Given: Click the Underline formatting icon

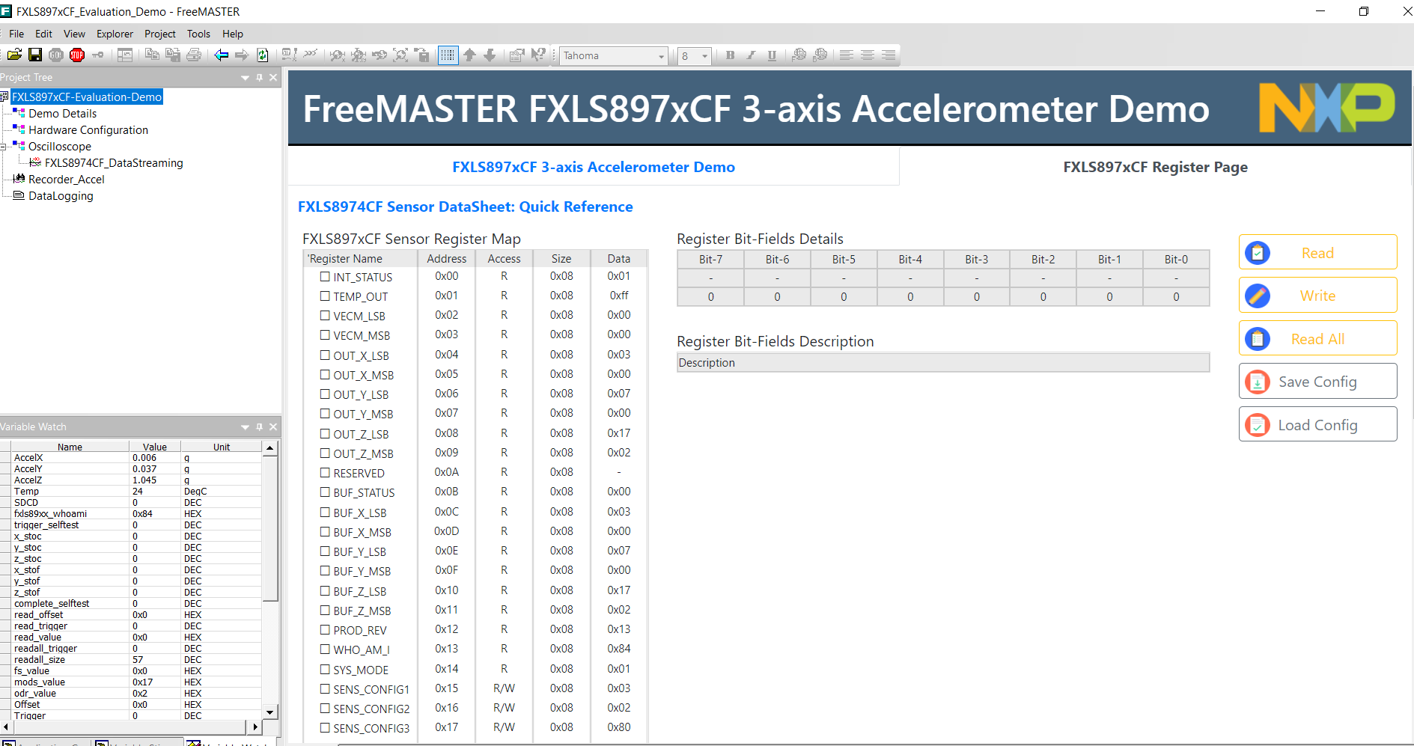Looking at the screenshot, I should point(772,55).
